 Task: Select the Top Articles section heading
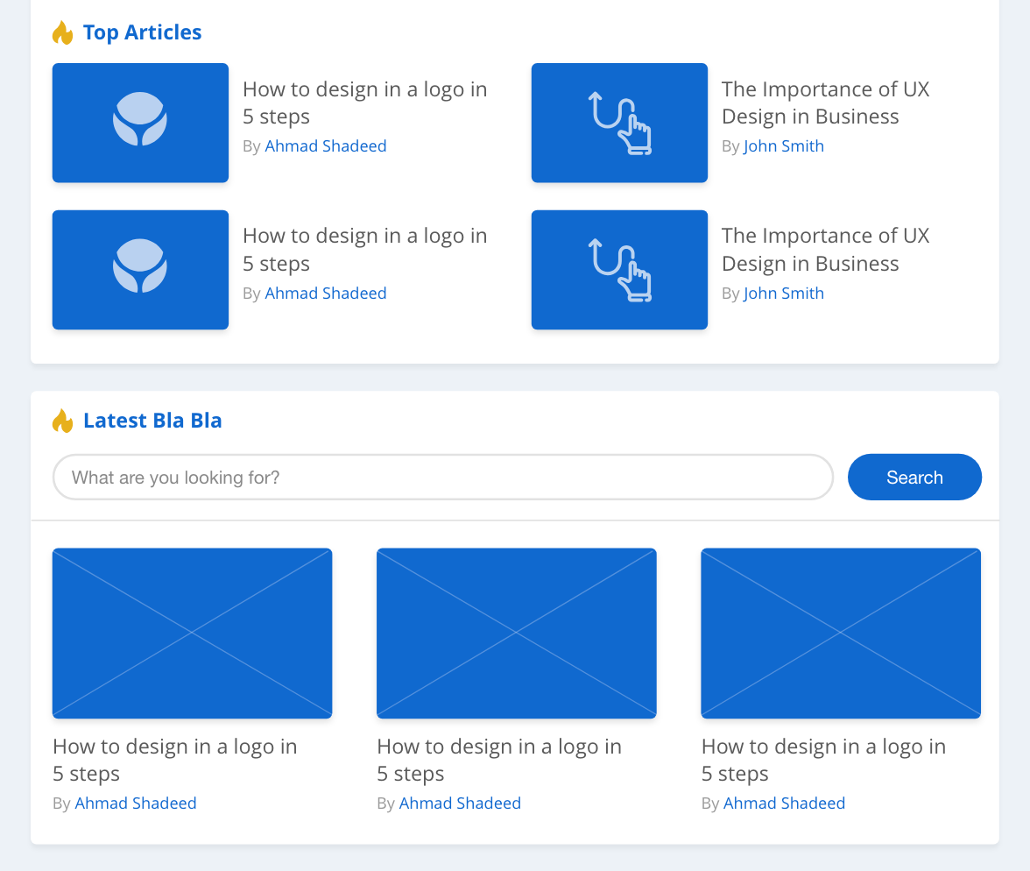tap(142, 32)
